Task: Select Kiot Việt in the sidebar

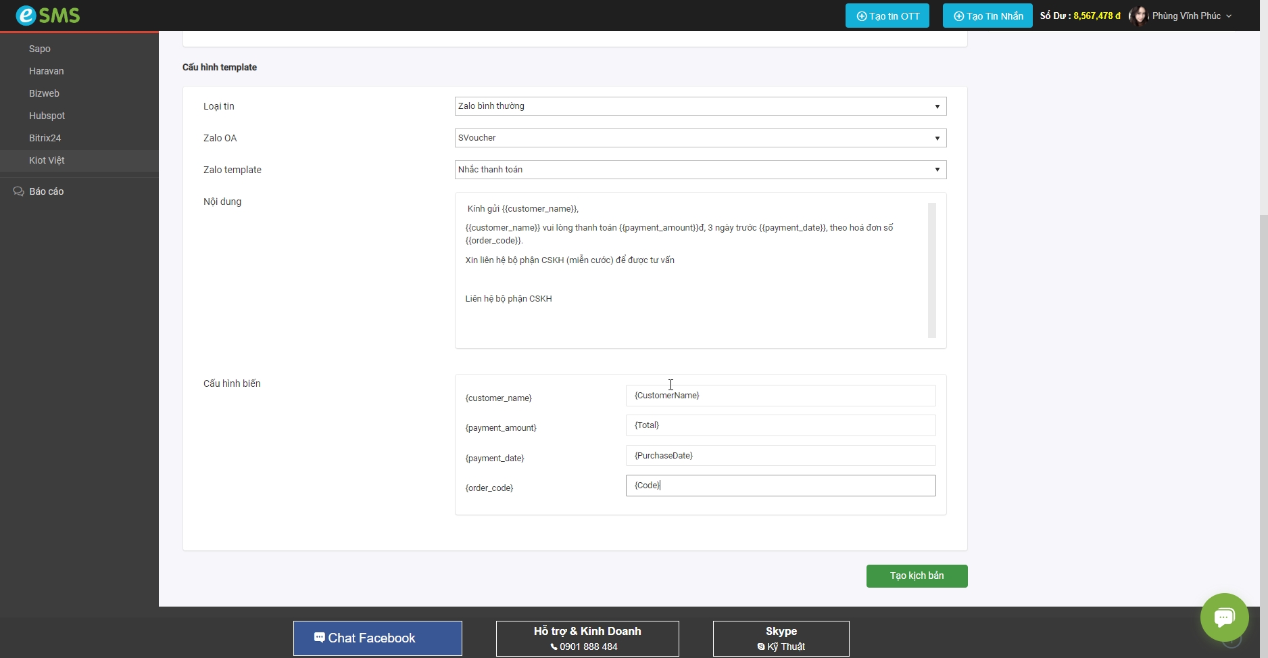Action: (x=47, y=160)
